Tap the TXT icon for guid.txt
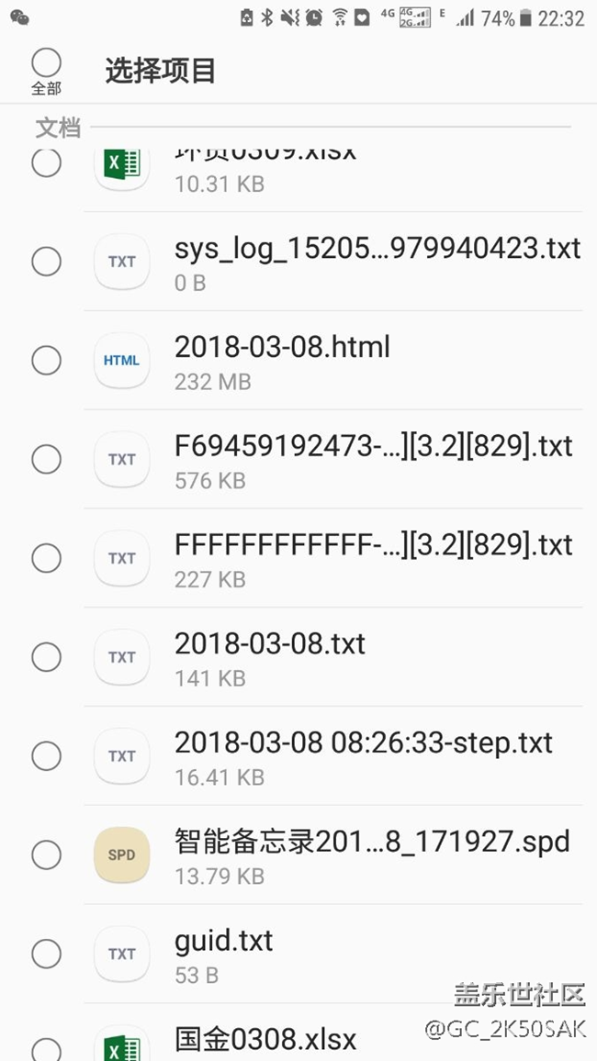 pyautogui.click(x=121, y=954)
